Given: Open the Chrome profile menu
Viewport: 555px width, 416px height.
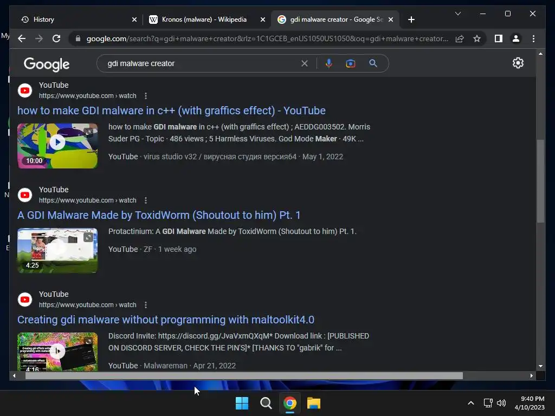Looking at the screenshot, I should [516, 38].
